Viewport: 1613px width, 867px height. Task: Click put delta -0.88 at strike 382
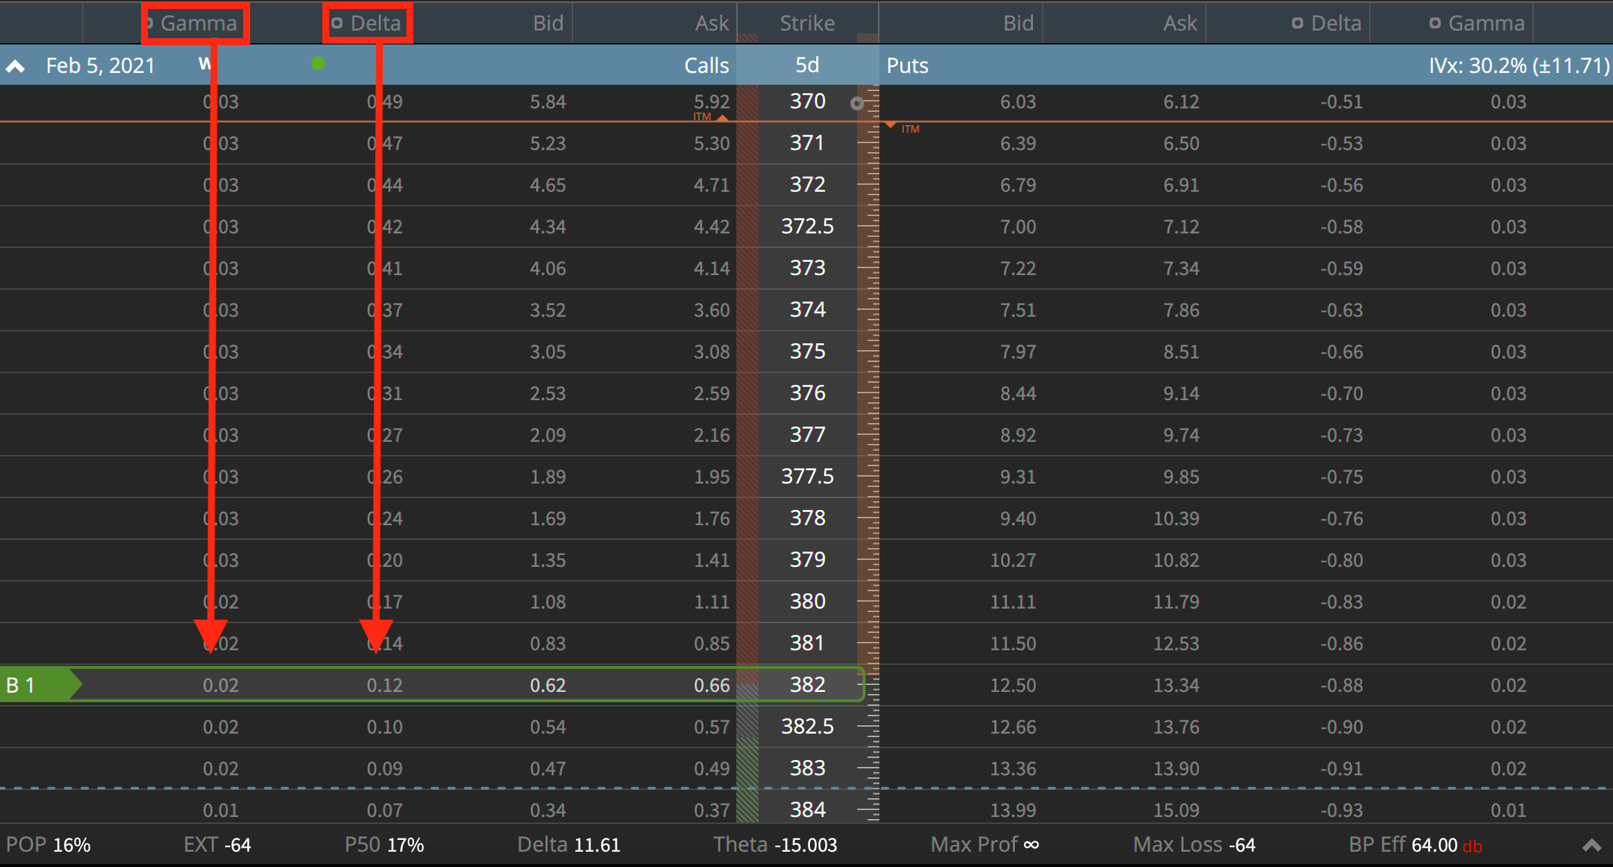(x=1341, y=686)
